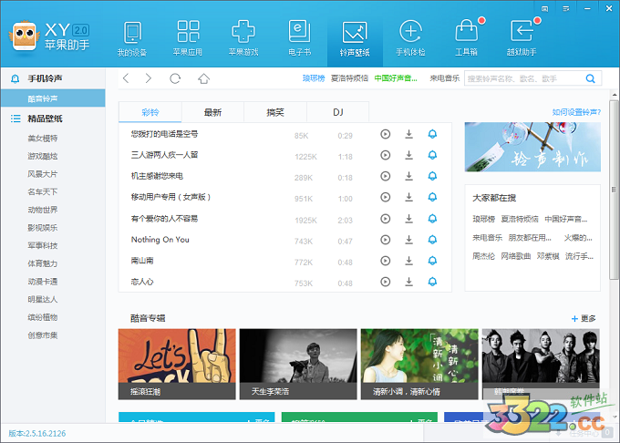Screen dimensions: 620x443
Task: Click the refresh page icon
Action: [x=175, y=78]
